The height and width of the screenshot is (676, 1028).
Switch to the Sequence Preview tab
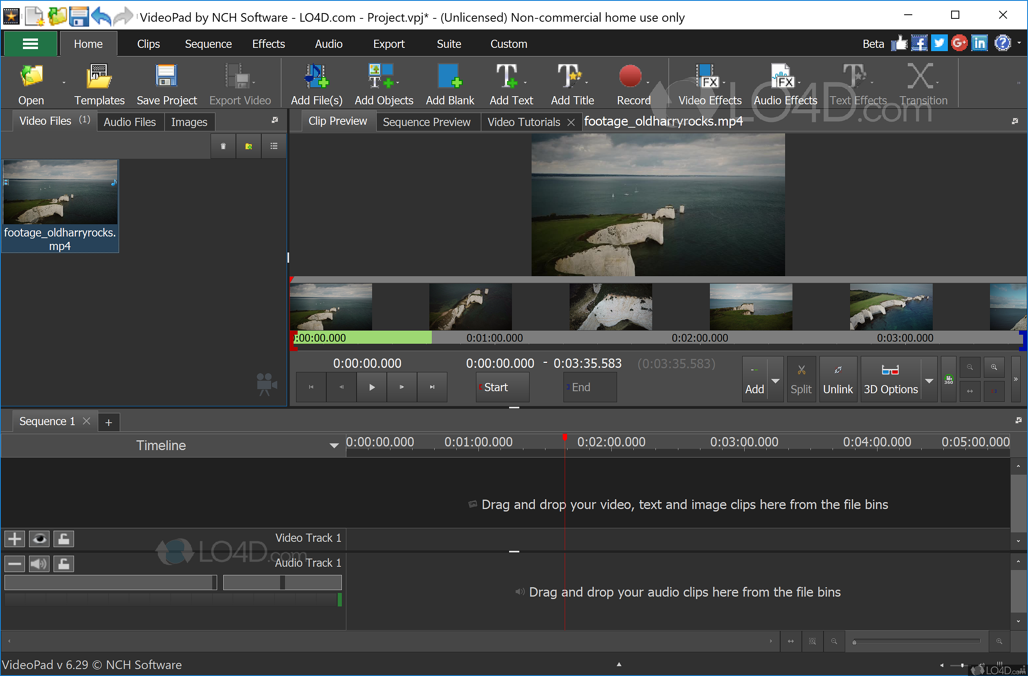click(426, 122)
